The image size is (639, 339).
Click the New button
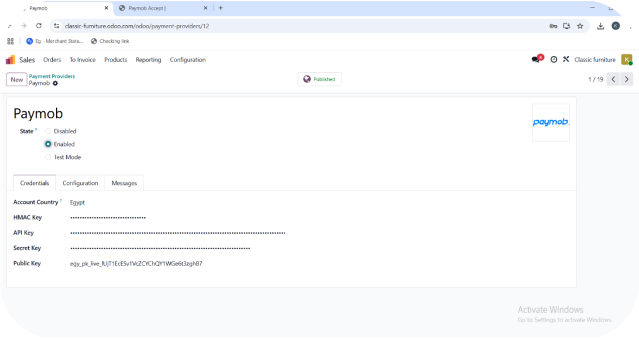coord(17,80)
